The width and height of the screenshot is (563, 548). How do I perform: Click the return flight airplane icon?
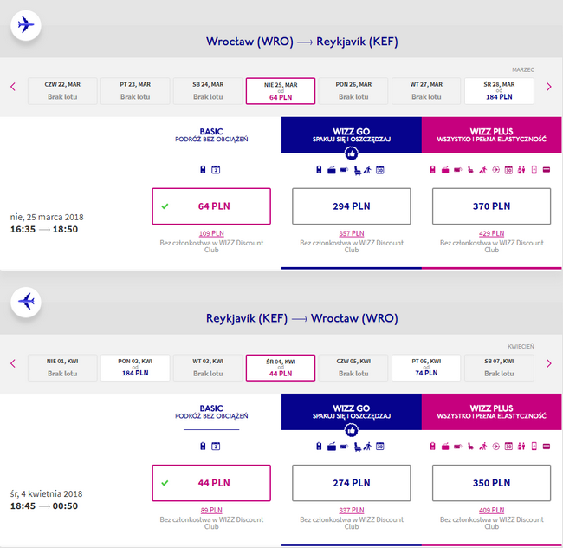26,303
